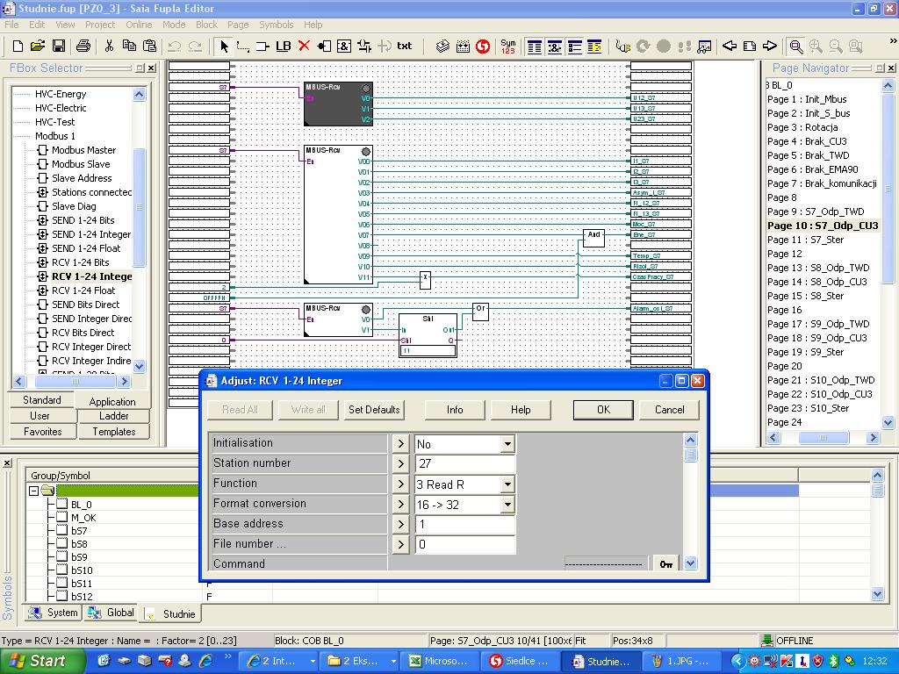Select the draw lines tool
899x674 pixels.
(243, 46)
